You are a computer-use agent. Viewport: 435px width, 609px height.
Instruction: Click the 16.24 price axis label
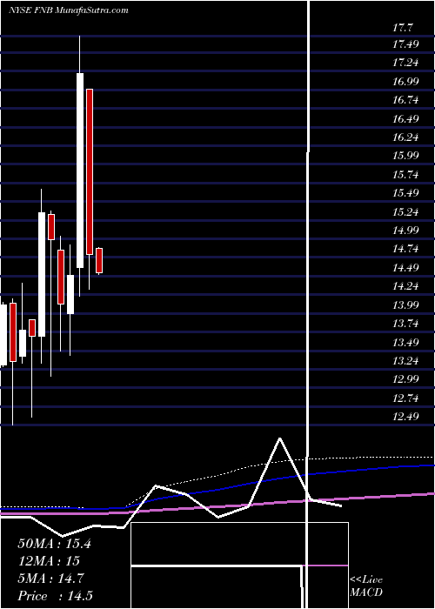pos(405,137)
